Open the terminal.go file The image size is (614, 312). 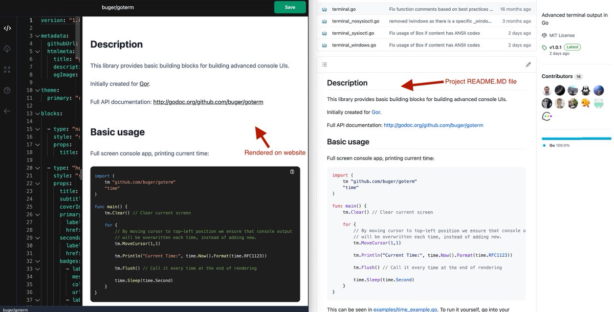[x=345, y=9]
